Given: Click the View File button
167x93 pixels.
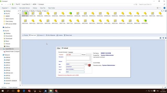Looking at the screenshot, I should (43, 8).
